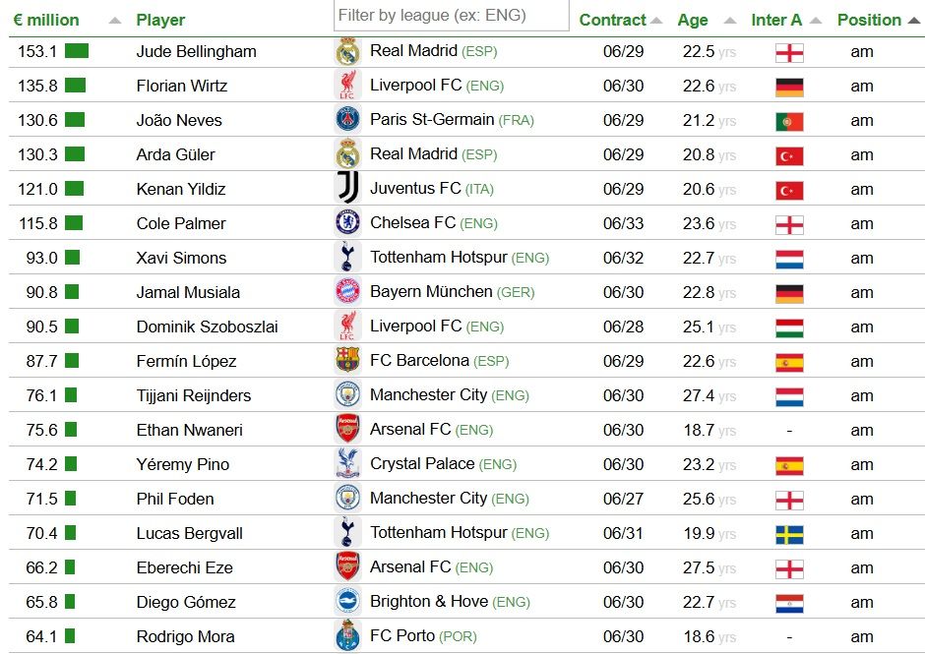Image resolution: width=925 pixels, height=654 pixels.
Task: Focus the Filter by league input
Action: (x=452, y=16)
